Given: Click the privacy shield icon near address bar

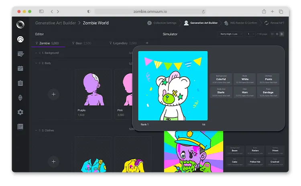Looking at the screenshot, I should click(x=89, y=12).
